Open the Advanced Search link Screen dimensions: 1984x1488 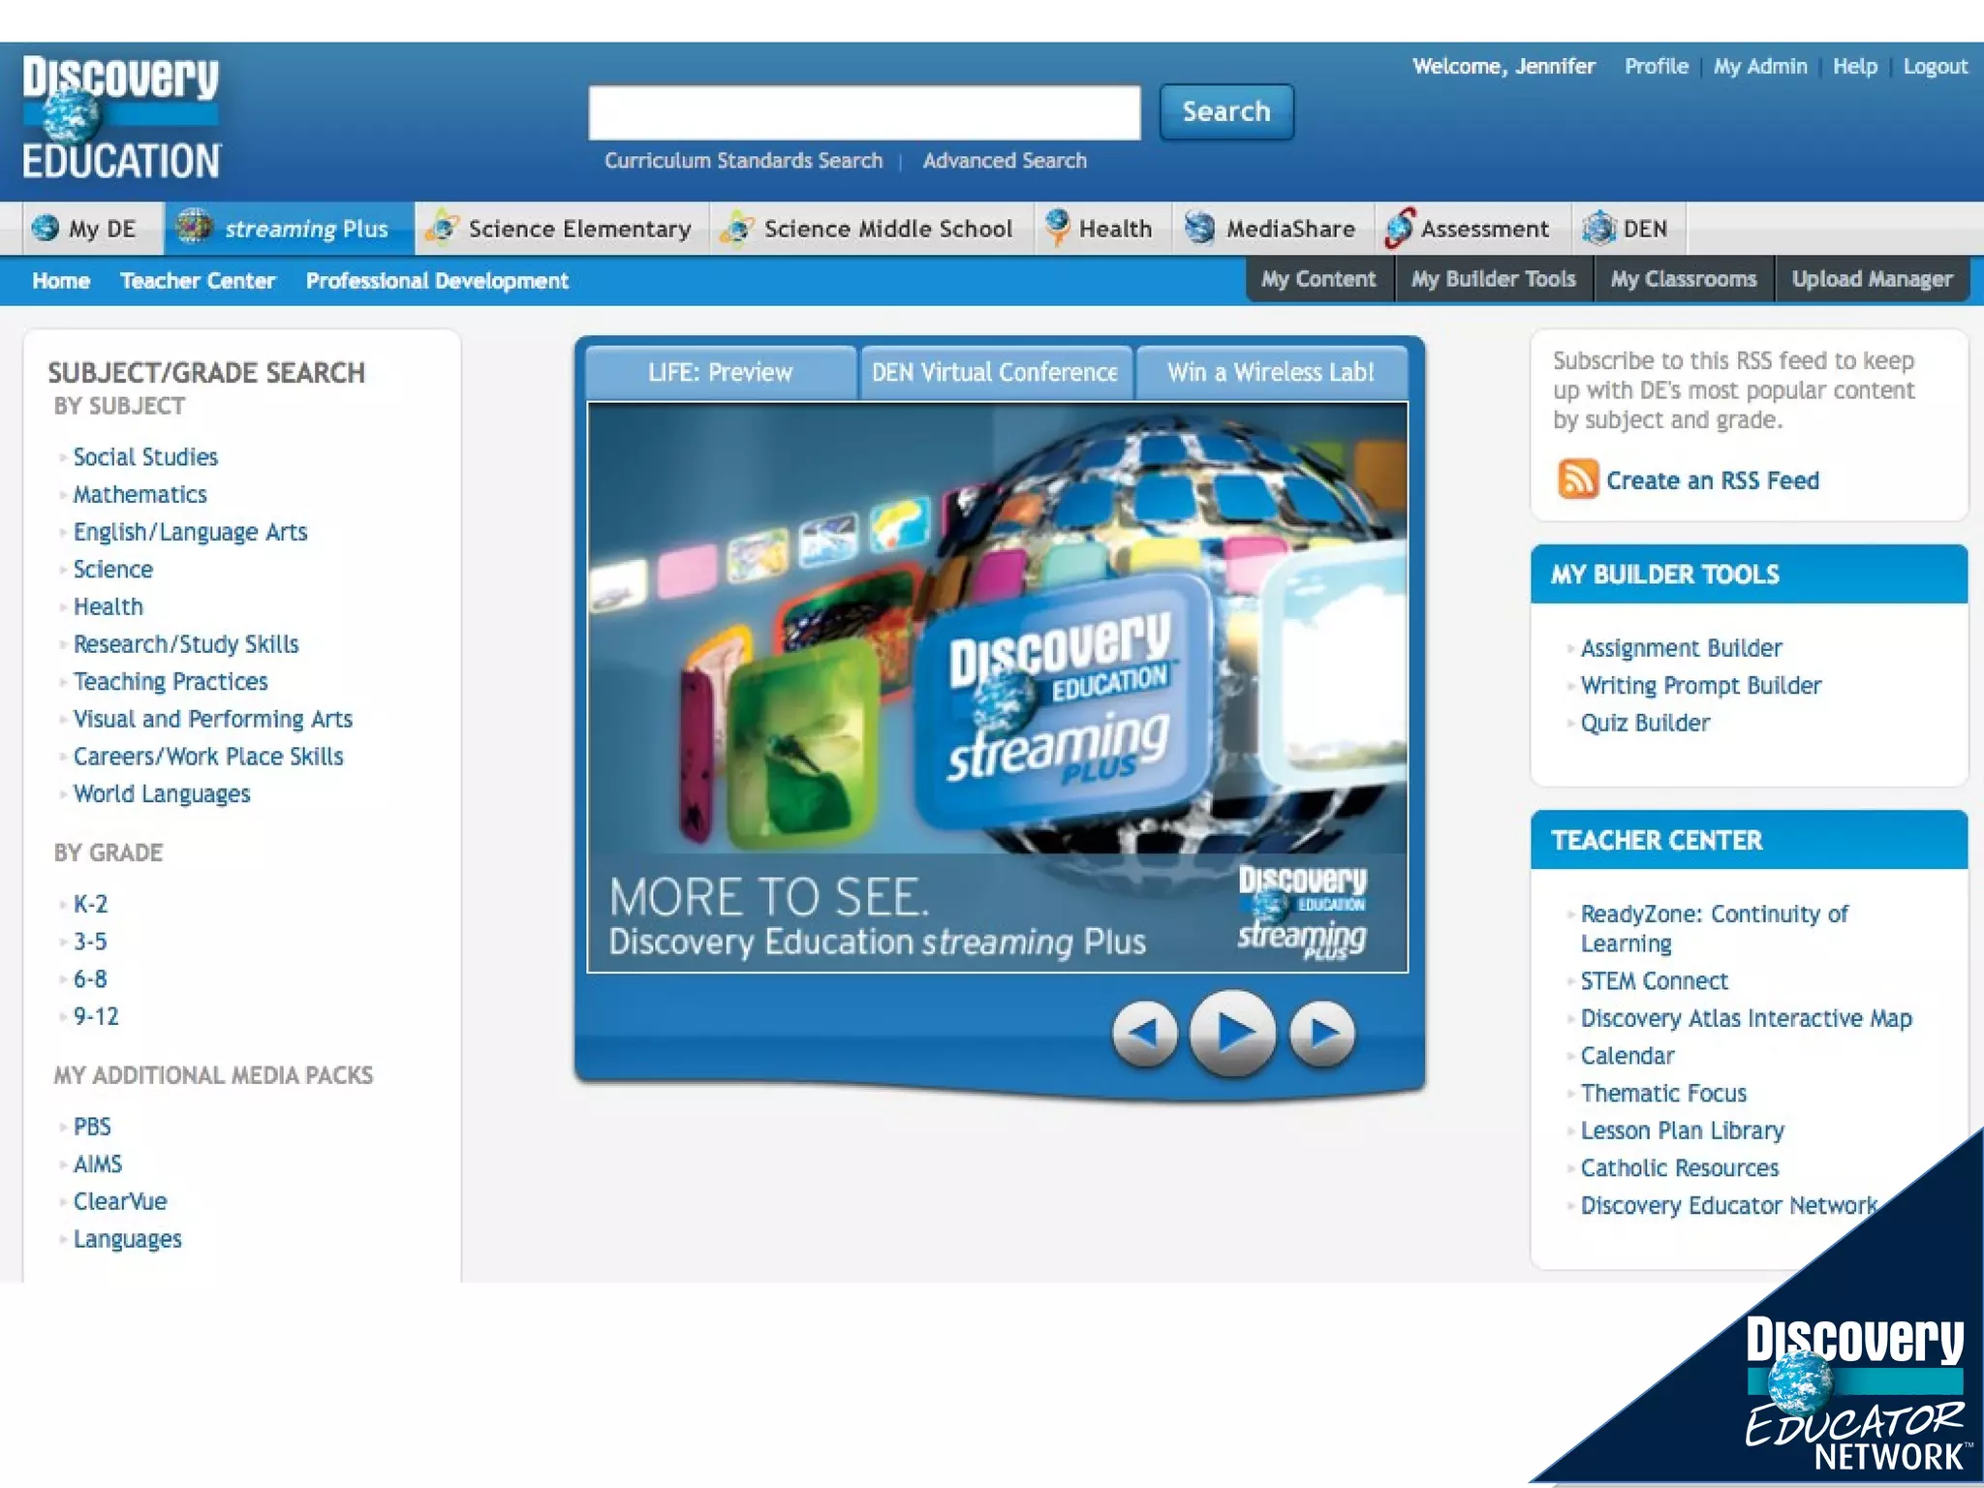point(1004,161)
